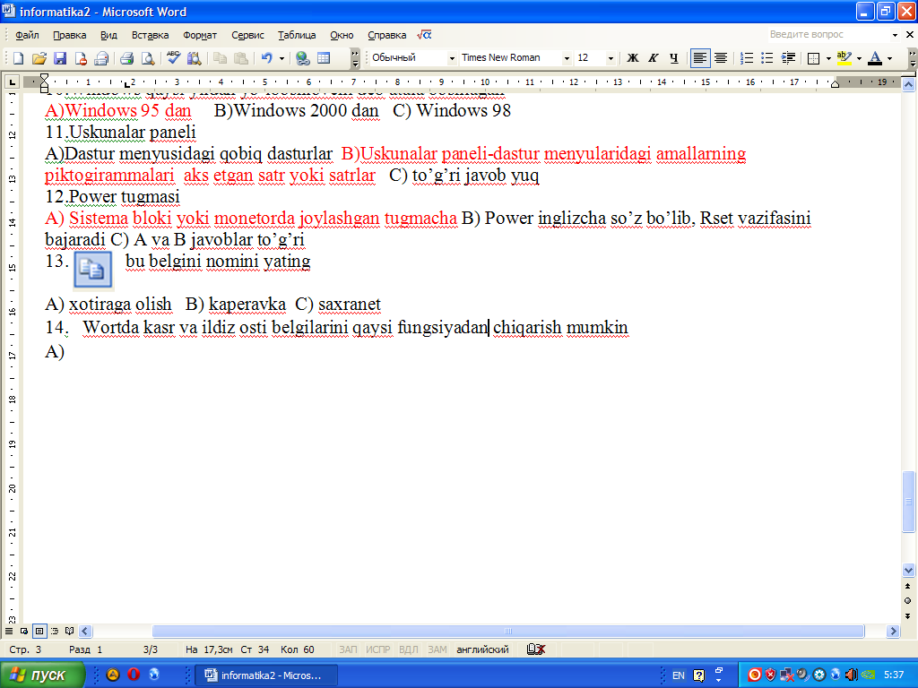918x688 pixels.
Task: Click the previous page double-arrow button
Action: click(x=908, y=586)
